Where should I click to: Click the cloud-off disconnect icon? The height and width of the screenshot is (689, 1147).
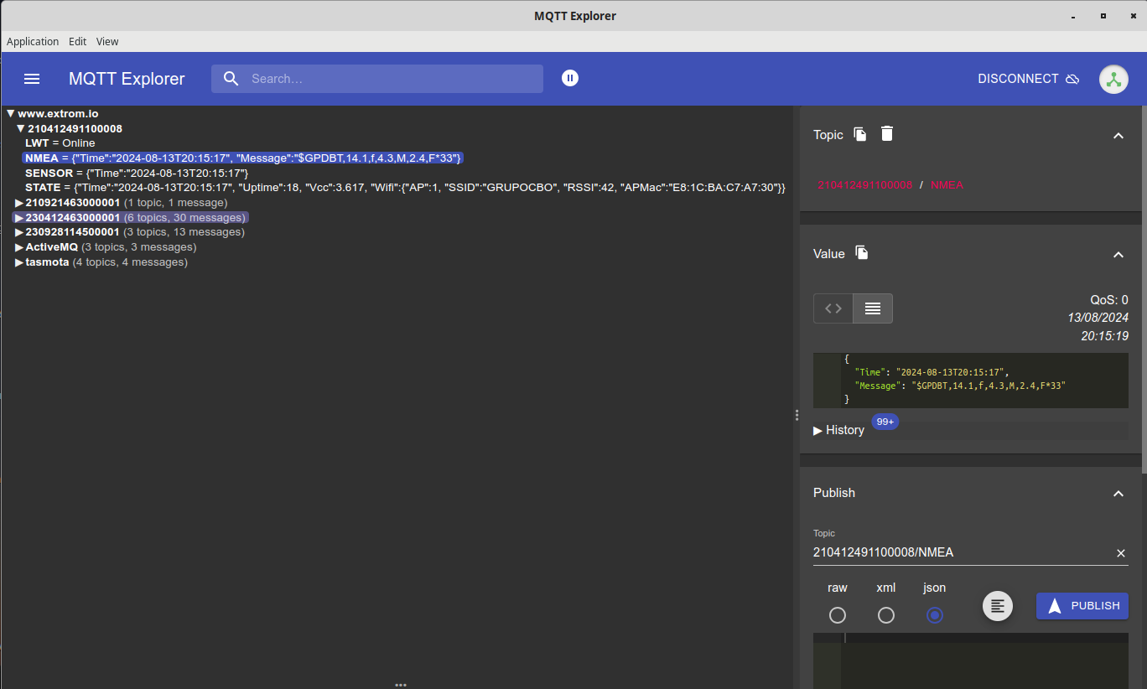pyautogui.click(x=1072, y=79)
